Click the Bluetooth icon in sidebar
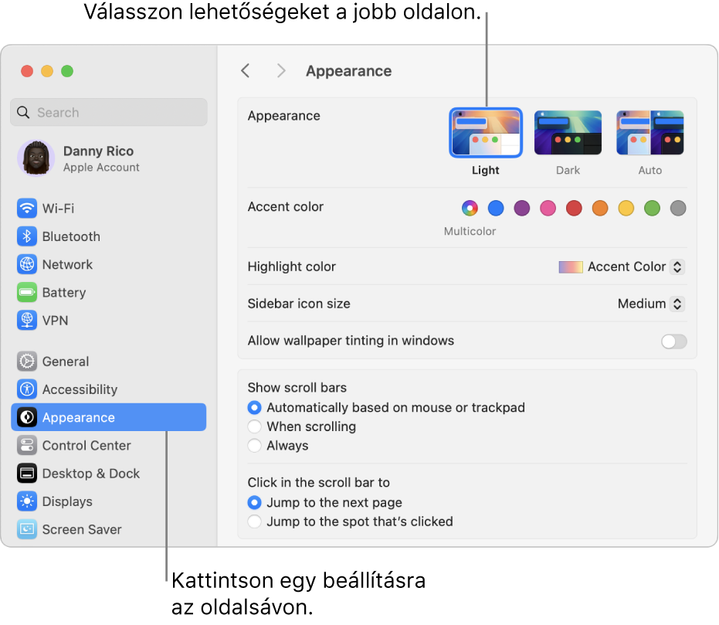Screen dimensions: 719x625 click(27, 236)
